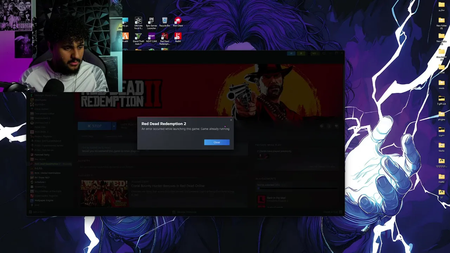Select the 5 gift sub folder
The height and width of the screenshot is (253, 450).
tap(442, 100)
